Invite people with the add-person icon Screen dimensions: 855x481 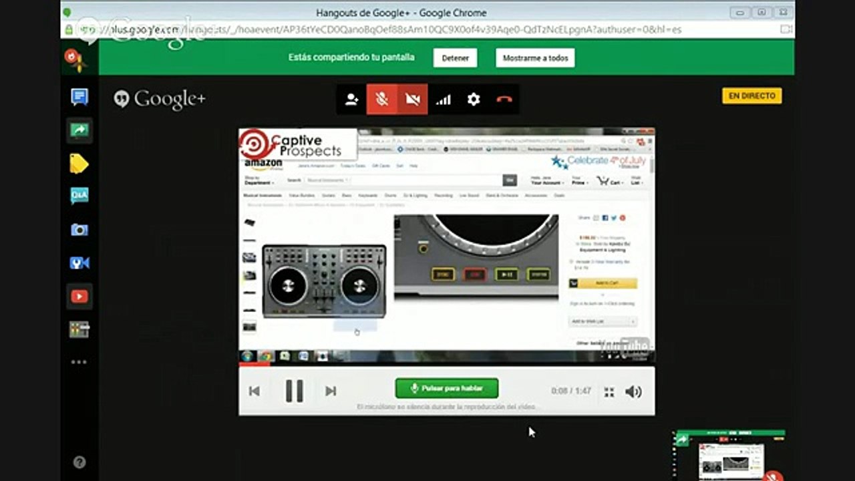click(x=351, y=100)
